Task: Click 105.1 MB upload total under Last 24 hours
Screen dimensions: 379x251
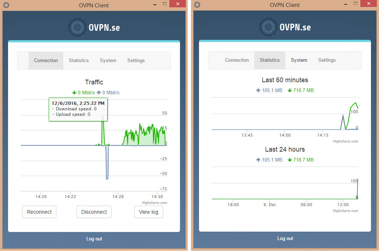Action: (x=272, y=160)
